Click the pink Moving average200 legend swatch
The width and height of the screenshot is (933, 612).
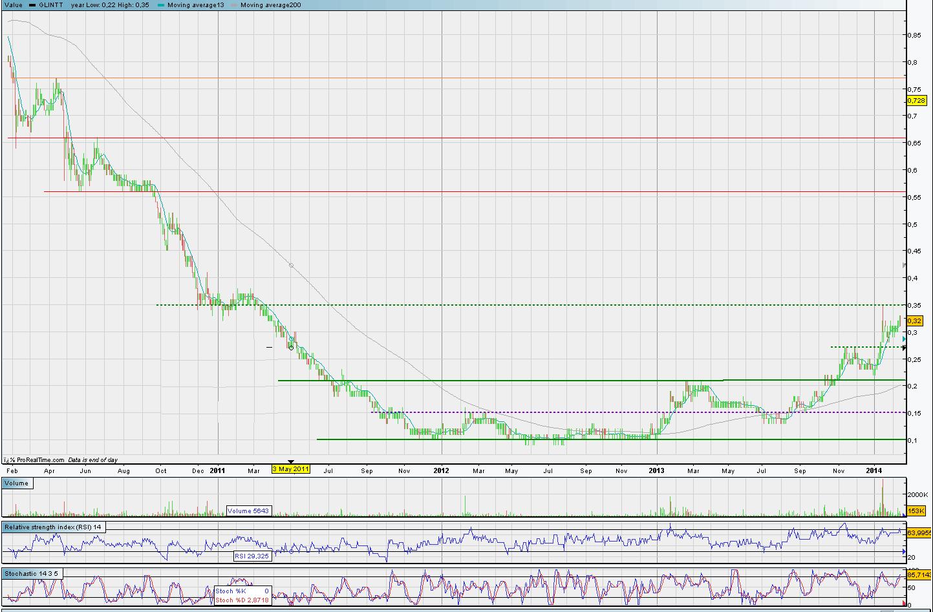click(234, 5)
